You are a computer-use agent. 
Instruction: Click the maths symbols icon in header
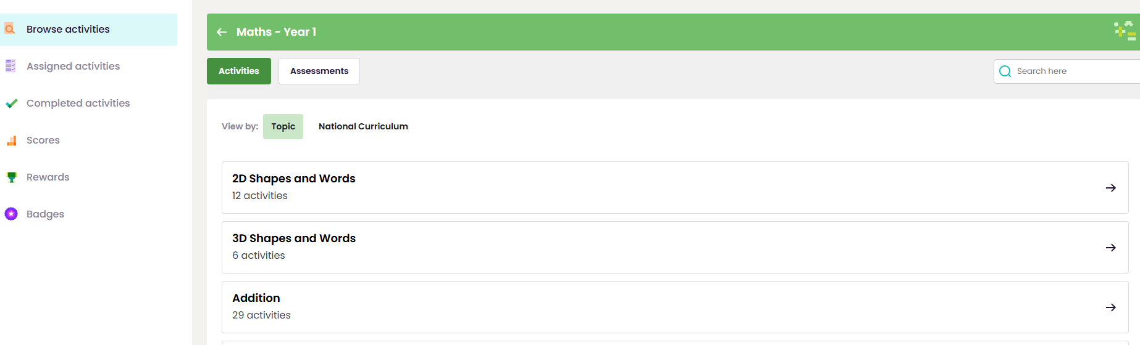click(x=1125, y=30)
